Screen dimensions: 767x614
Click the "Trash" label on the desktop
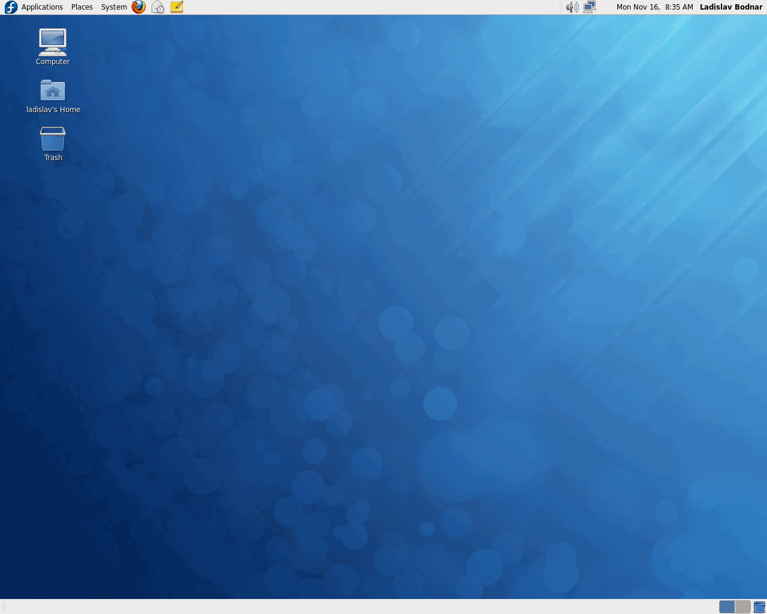pos(53,158)
